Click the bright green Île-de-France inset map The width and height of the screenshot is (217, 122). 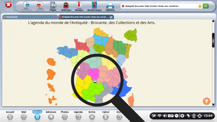(x=131, y=35)
